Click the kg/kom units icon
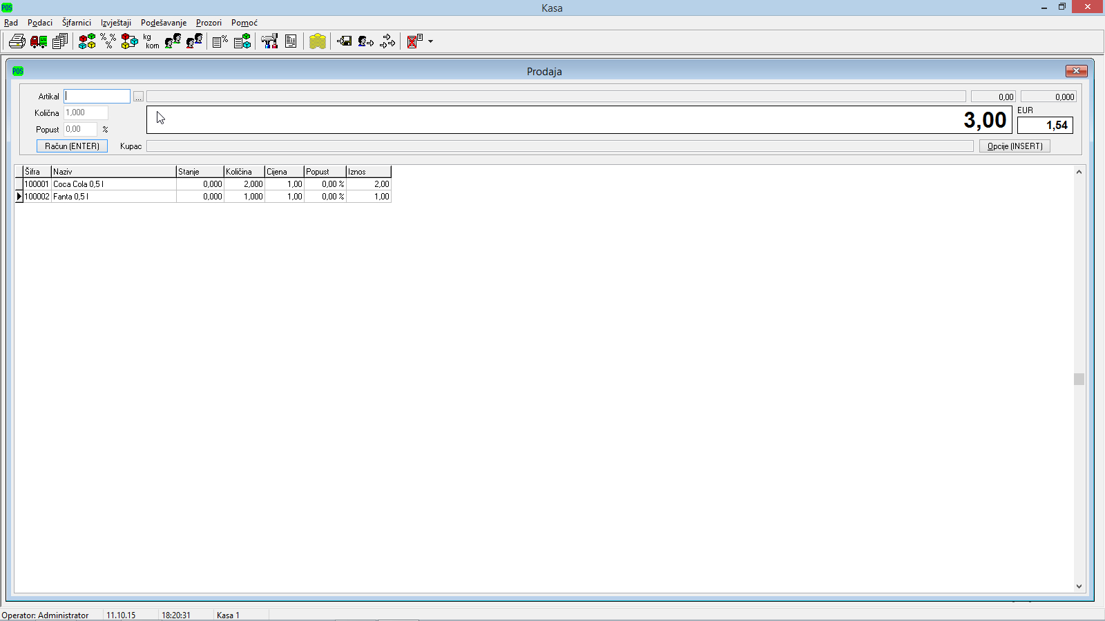The width and height of the screenshot is (1105, 621). click(x=151, y=41)
